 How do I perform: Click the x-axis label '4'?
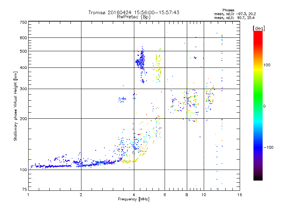134,195
